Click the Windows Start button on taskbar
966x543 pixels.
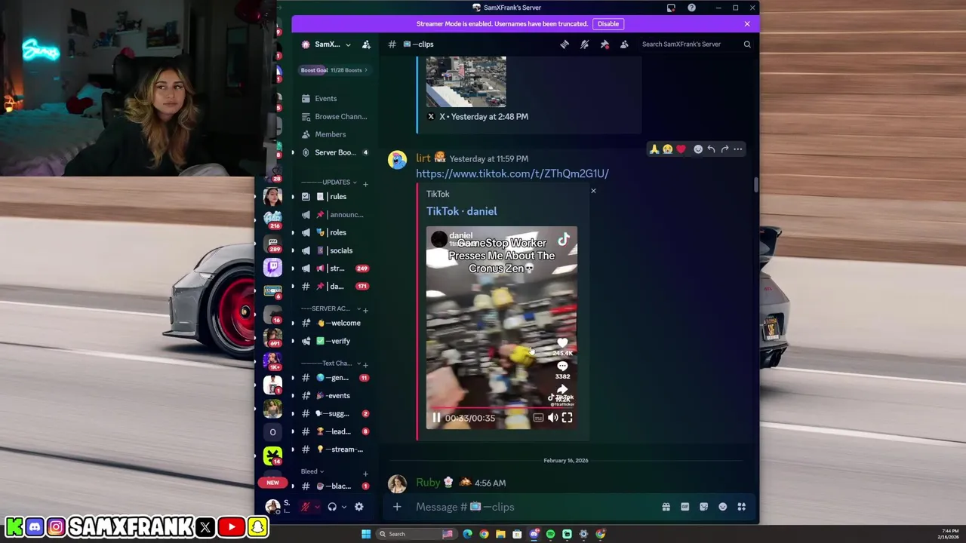(x=366, y=534)
